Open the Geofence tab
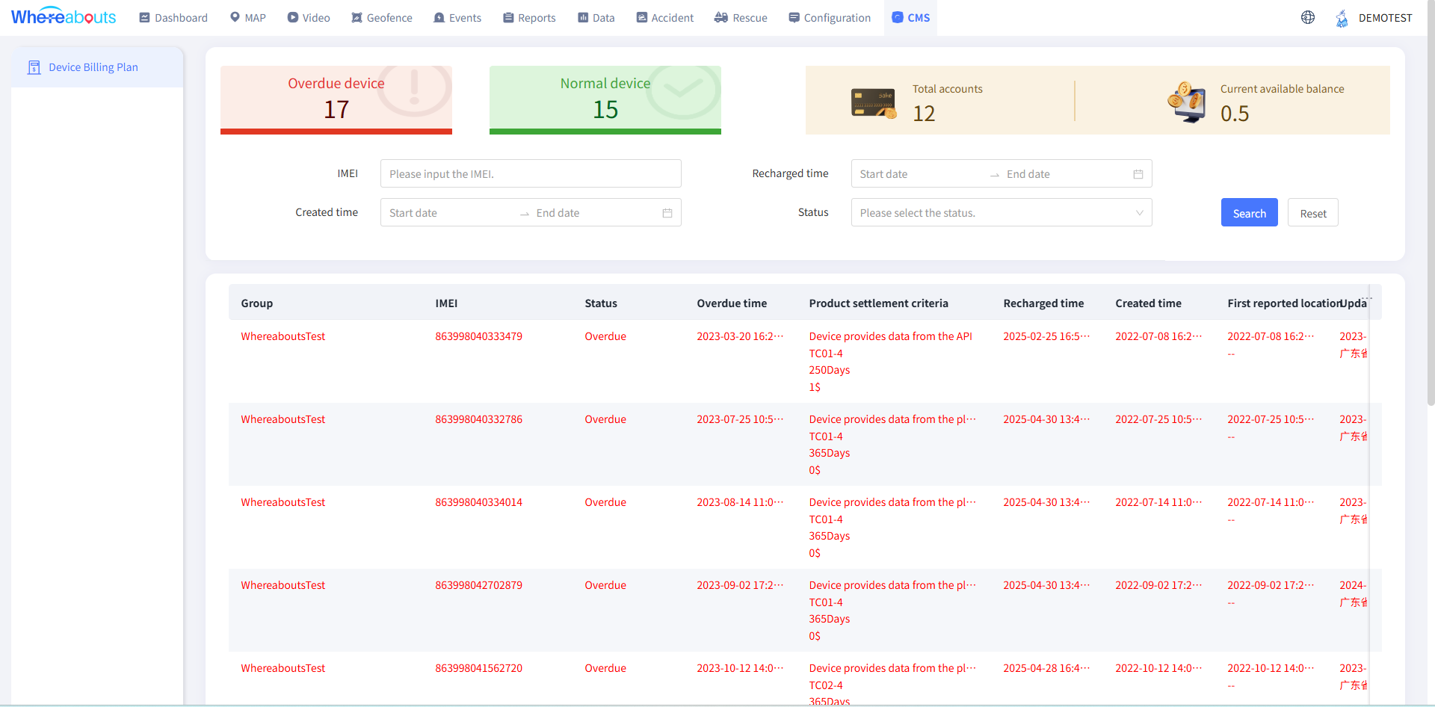The image size is (1435, 707). [382, 18]
